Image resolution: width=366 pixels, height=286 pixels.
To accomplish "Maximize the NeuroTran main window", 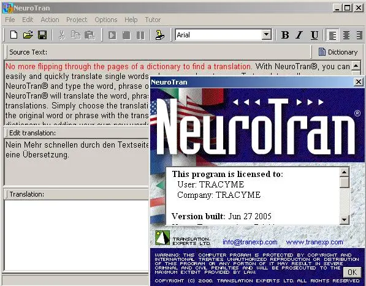I will pyautogui.click(x=348, y=8).
